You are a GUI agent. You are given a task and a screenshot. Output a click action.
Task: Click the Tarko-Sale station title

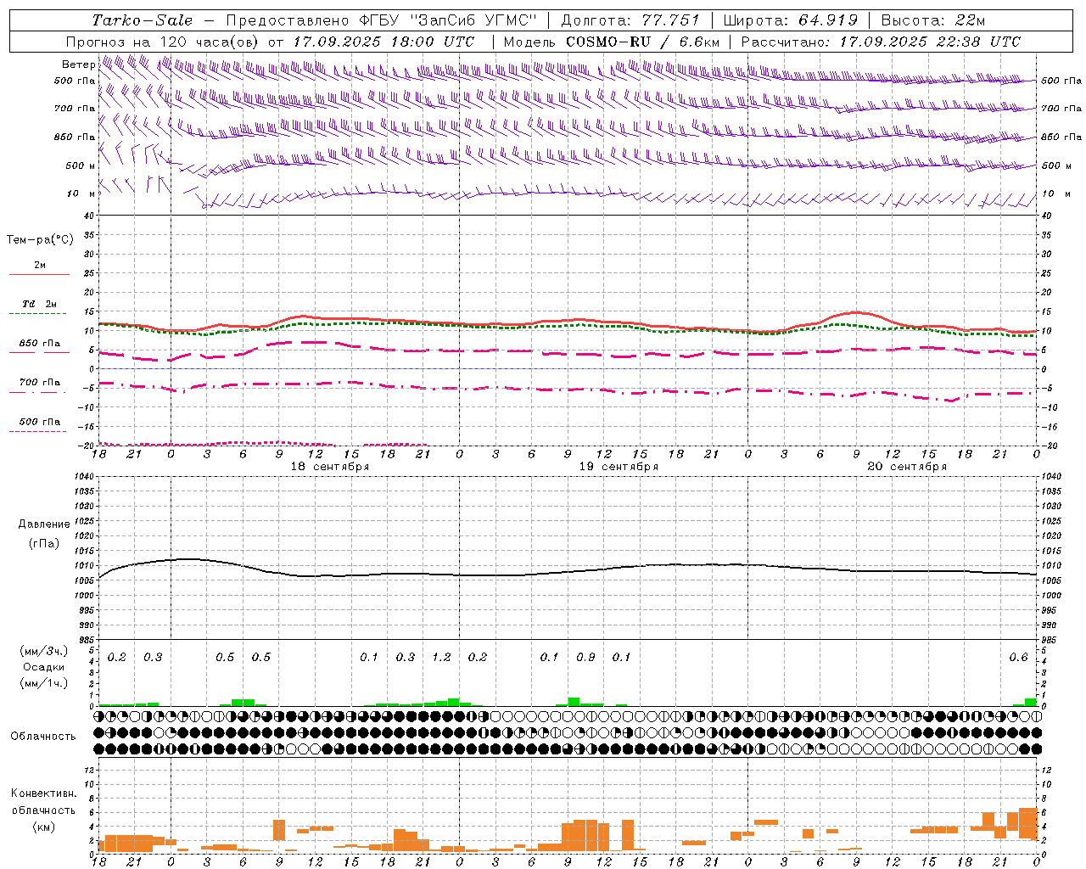[x=143, y=20]
